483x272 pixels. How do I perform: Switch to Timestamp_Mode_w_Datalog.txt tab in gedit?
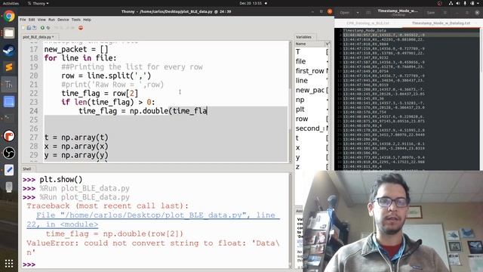[441, 23]
